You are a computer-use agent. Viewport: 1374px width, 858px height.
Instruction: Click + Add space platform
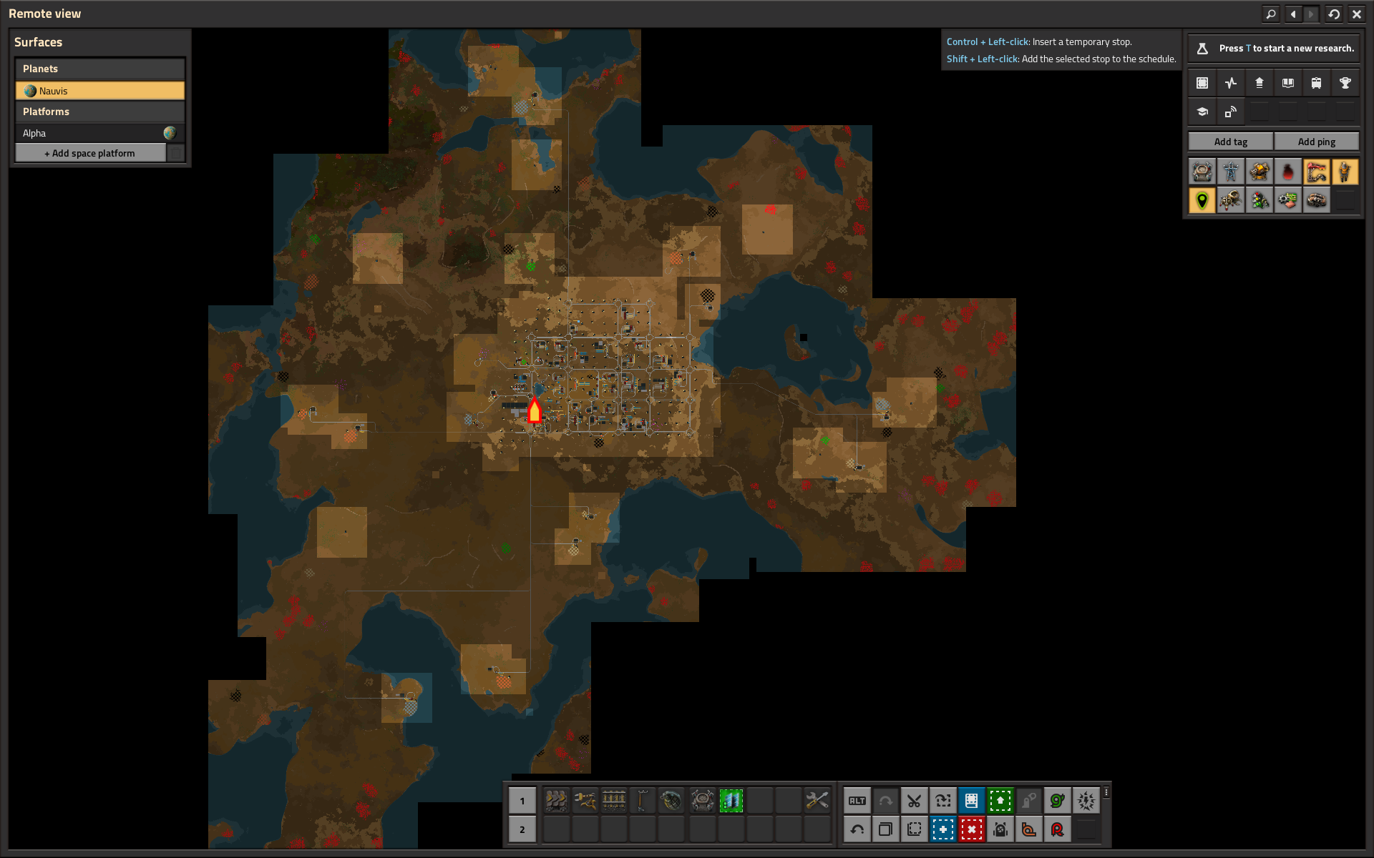coord(90,153)
